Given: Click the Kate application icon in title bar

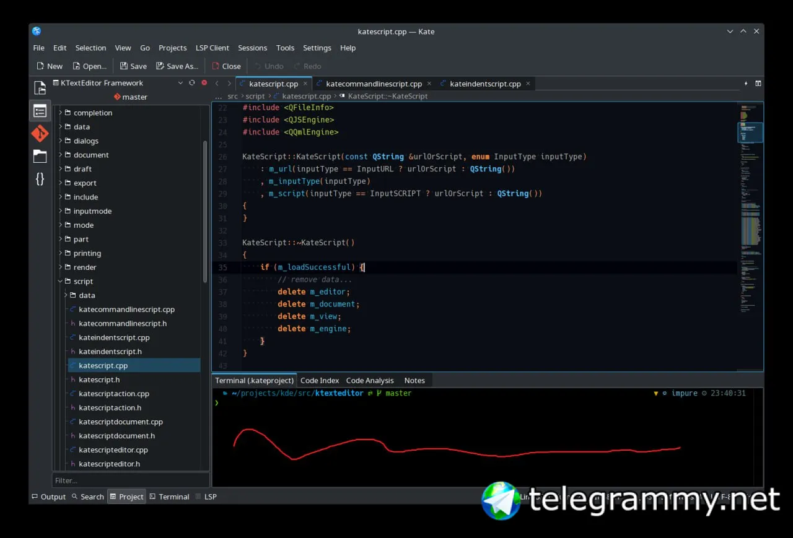Looking at the screenshot, I should coord(37,31).
